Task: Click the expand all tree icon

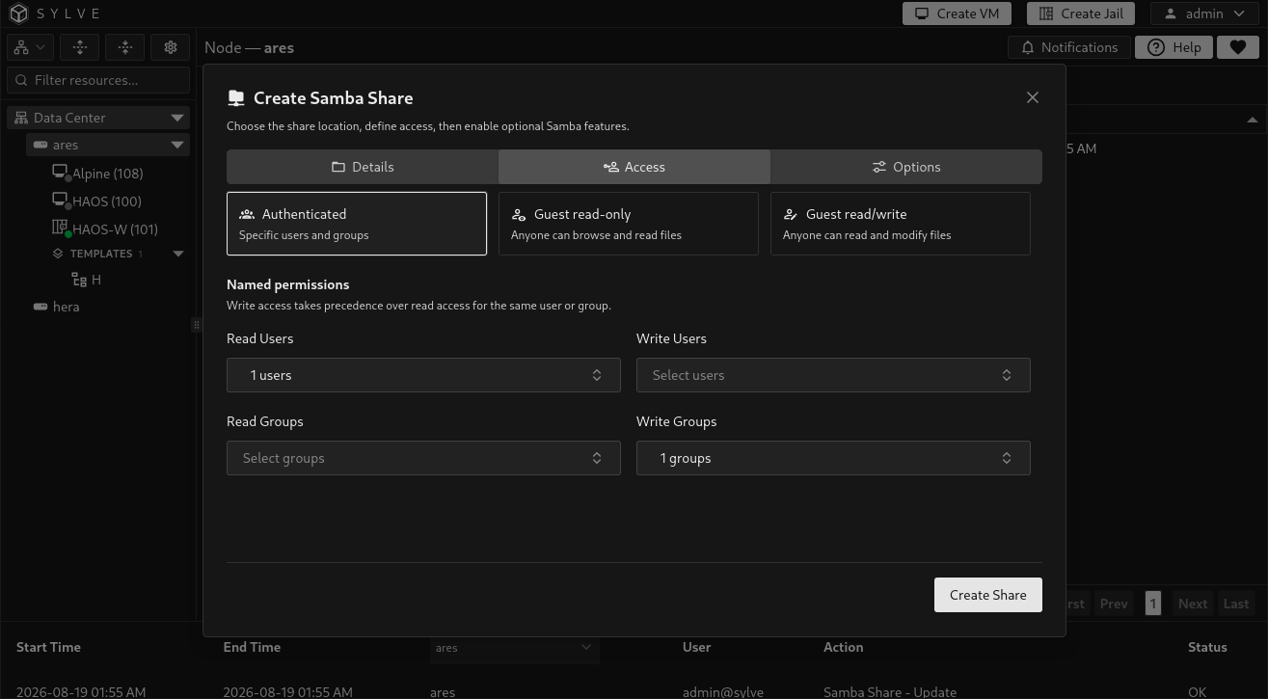Action: (80, 47)
